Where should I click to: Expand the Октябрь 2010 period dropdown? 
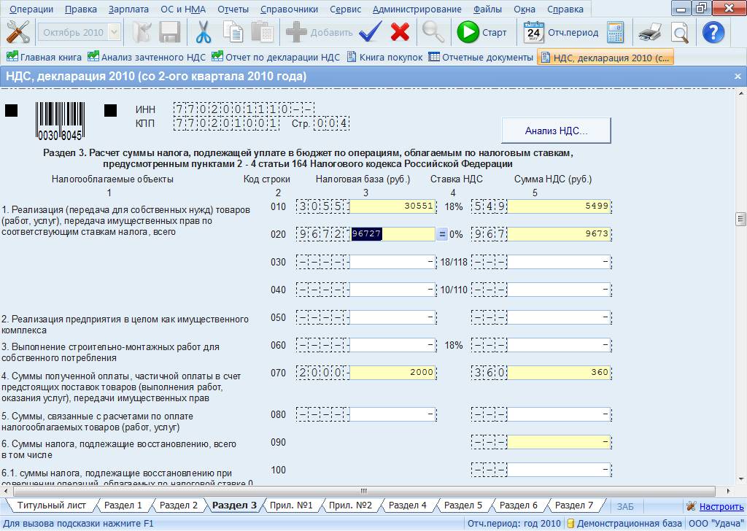(114, 32)
